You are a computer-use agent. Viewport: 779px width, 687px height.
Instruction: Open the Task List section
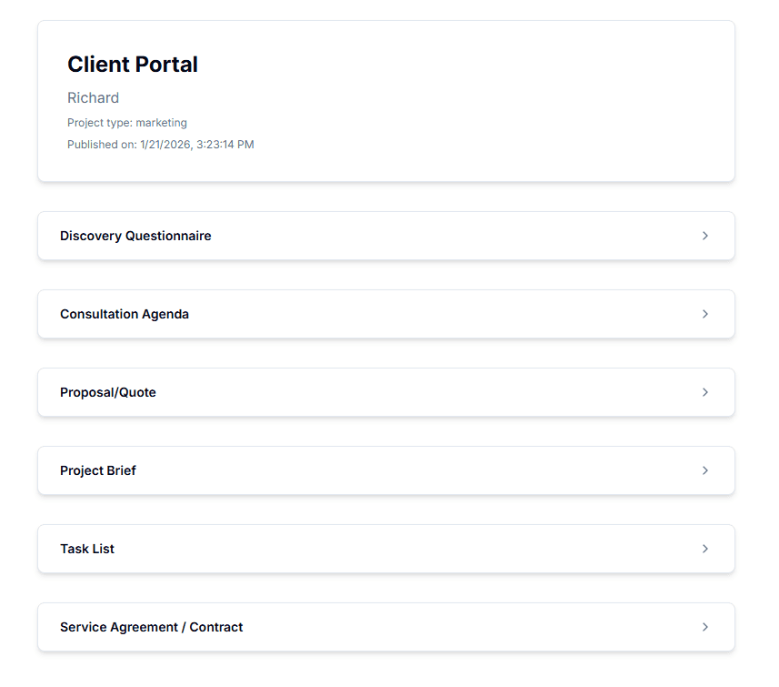(x=385, y=549)
